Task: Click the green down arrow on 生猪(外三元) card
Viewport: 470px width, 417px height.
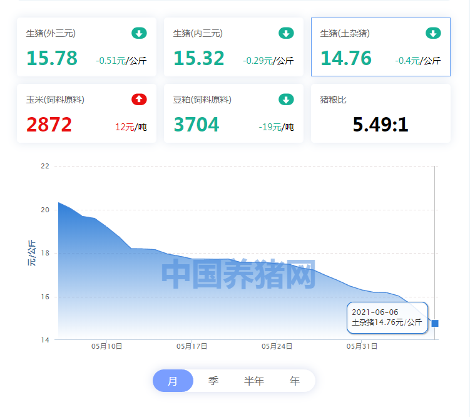Action: 139,33
